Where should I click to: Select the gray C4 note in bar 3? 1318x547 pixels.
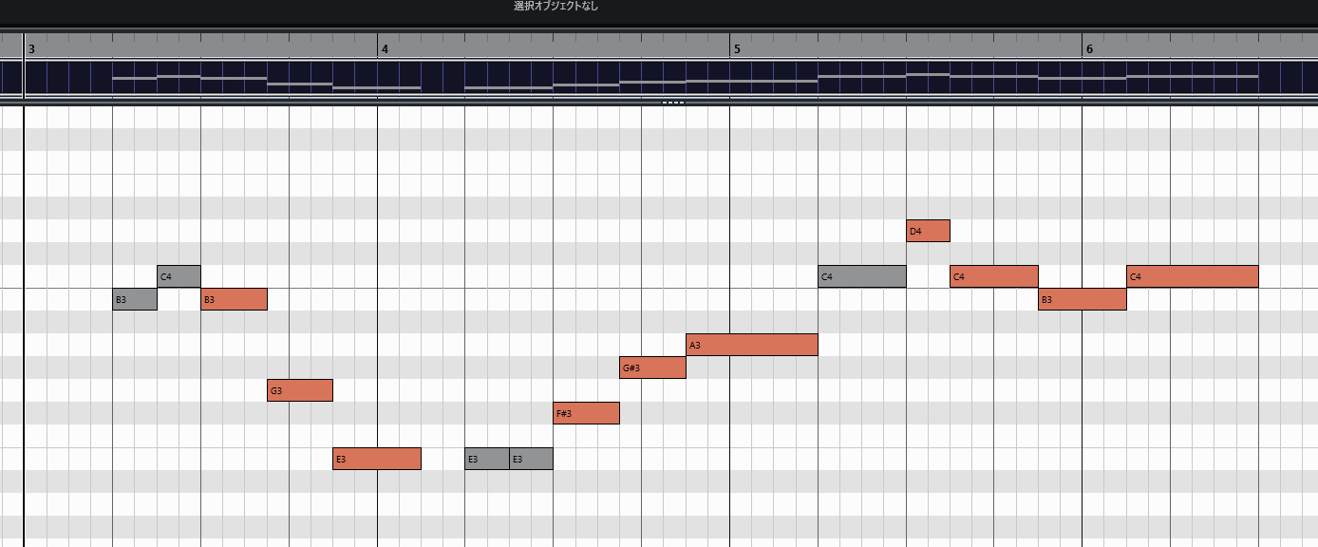click(179, 276)
